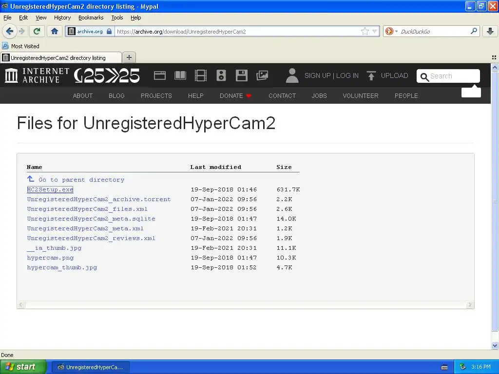Select UnregisteredHyperCa... taskbar button

pyautogui.click(x=90, y=367)
